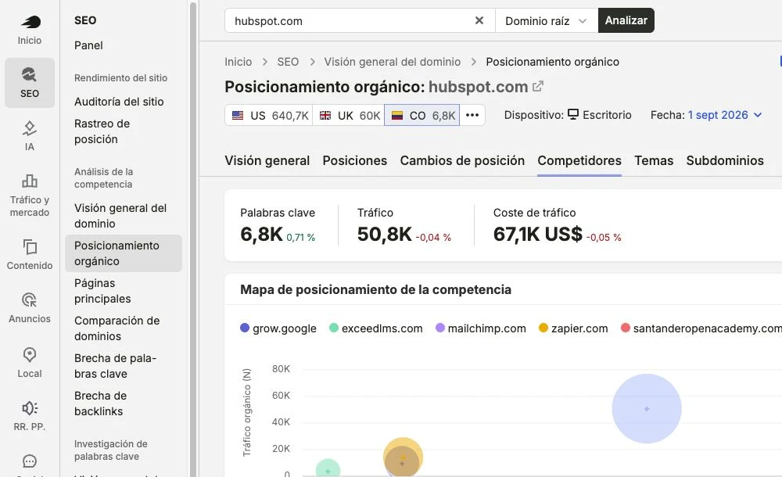Go to Inicio breadcrumb
The image size is (782, 477).
(x=238, y=62)
